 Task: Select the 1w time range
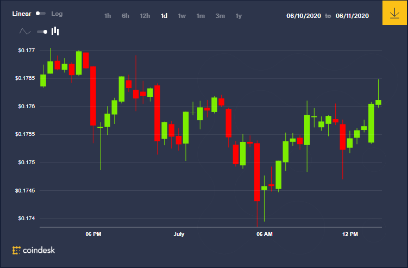pyautogui.click(x=182, y=16)
